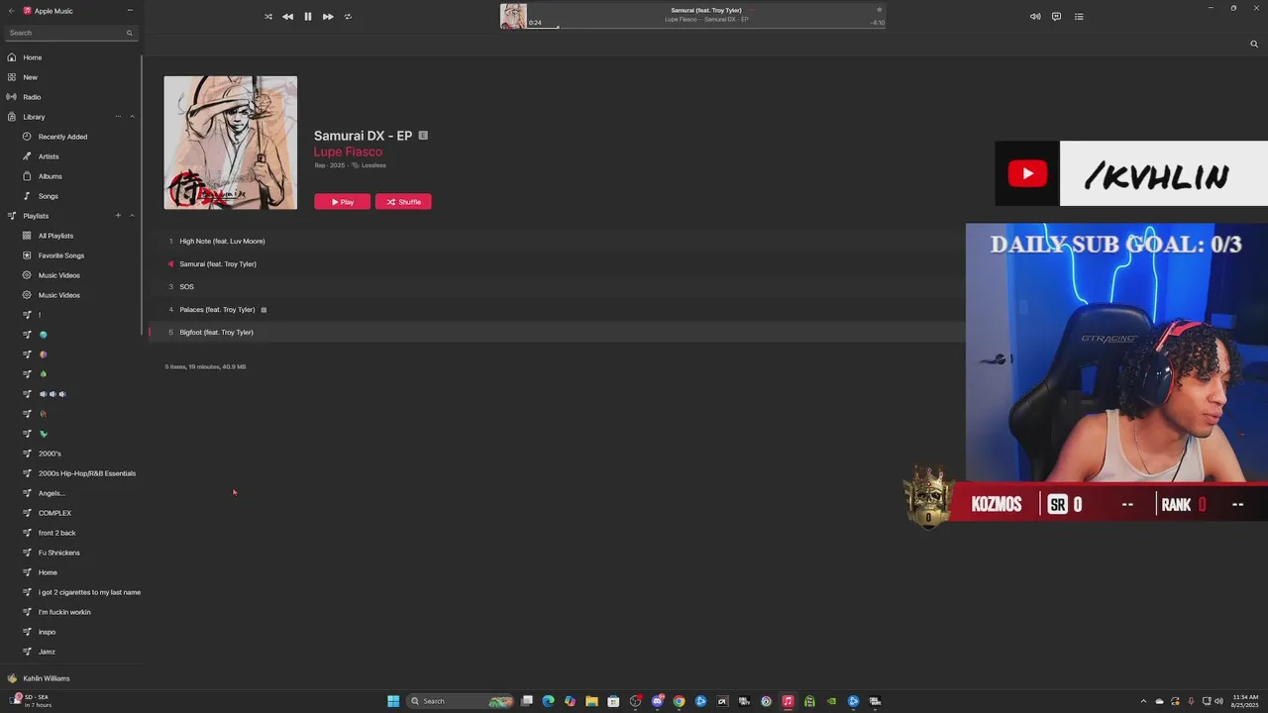Open Apple Music icon in the taskbar

click(788, 701)
